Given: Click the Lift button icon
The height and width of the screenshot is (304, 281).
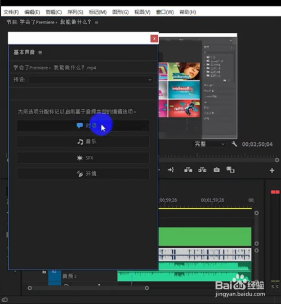Looking at the screenshot, I should pyautogui.click(x=188, y=170).
